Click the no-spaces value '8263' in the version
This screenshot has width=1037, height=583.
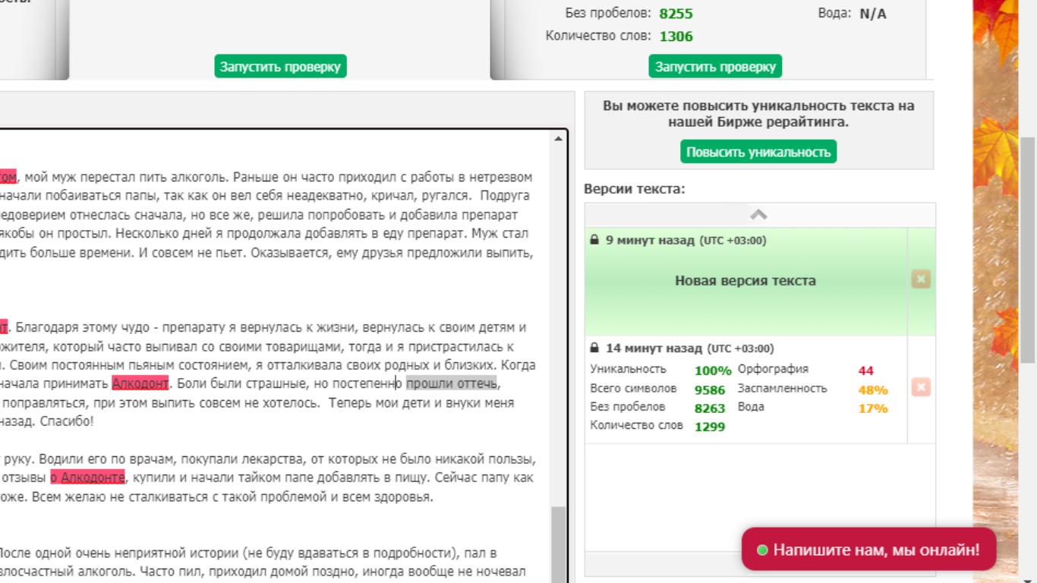(x=710, y=408)
